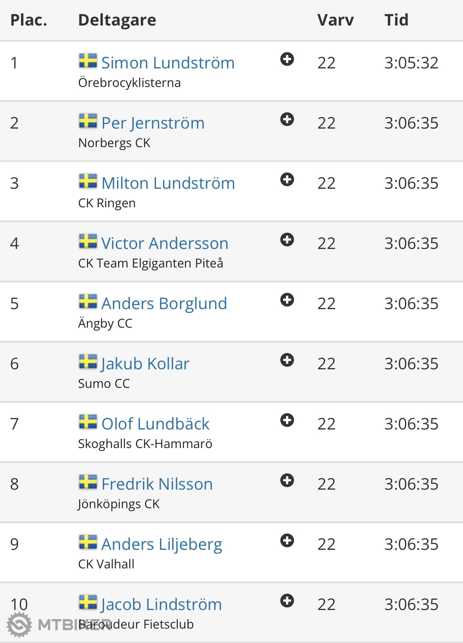The height and width of the screenshot is (643, 463).
Task: Click the Tid column header
Action: [396, 20]
